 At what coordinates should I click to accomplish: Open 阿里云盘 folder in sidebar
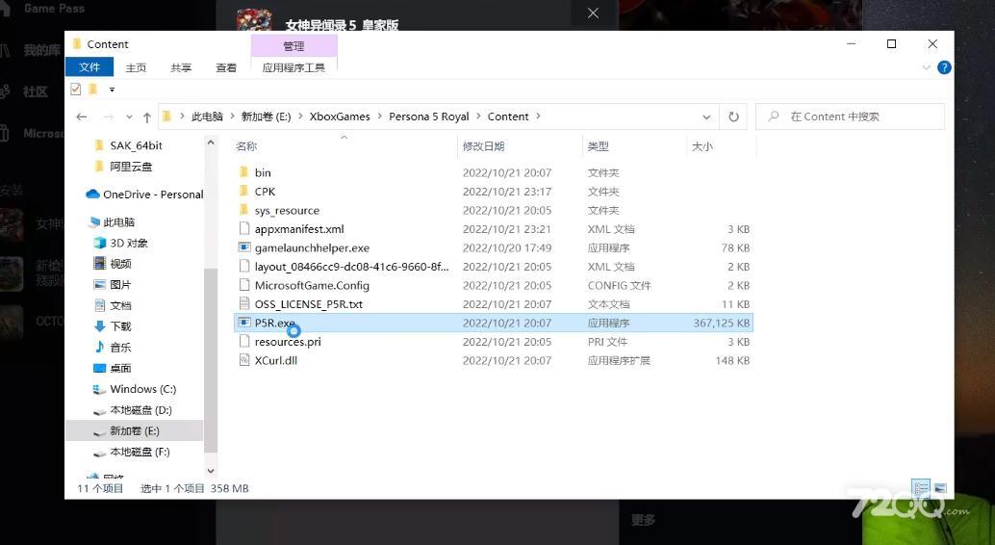tap(123, 167)
